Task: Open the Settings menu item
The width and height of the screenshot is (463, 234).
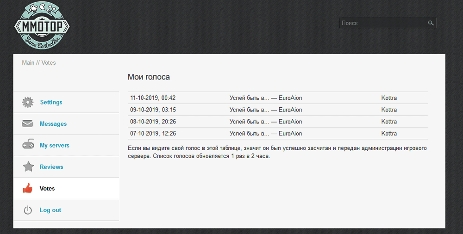Action: click(x=51, y=102)
